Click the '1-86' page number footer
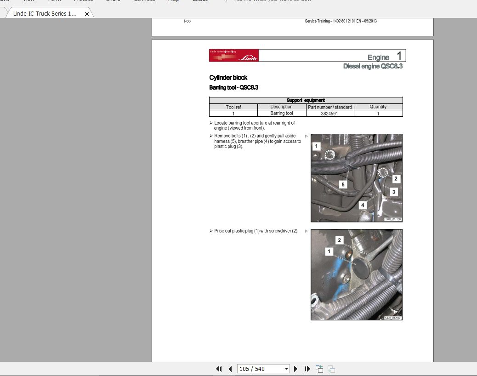Screen dimensions: 477x376 (187, 21)
